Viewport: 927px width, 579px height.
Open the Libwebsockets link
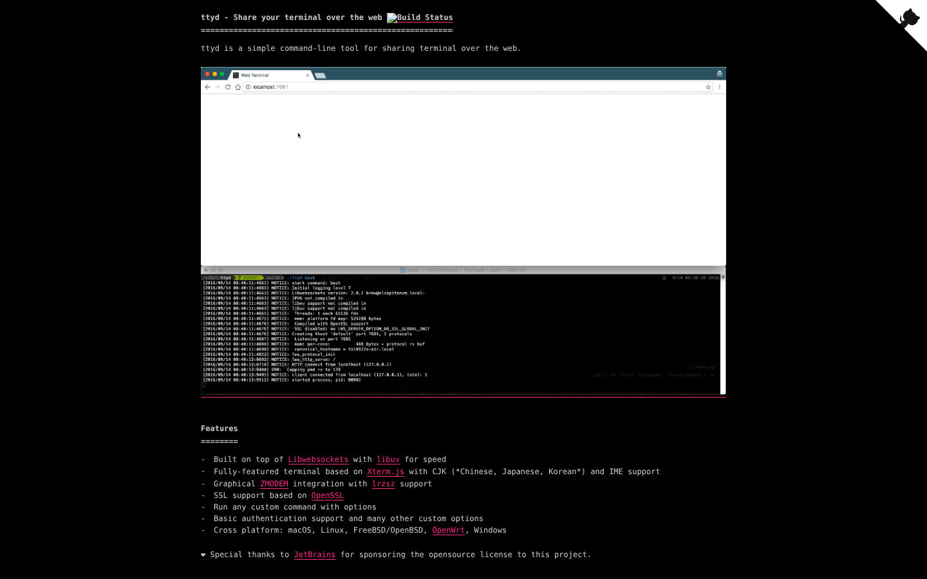click(x=318, y=459)
